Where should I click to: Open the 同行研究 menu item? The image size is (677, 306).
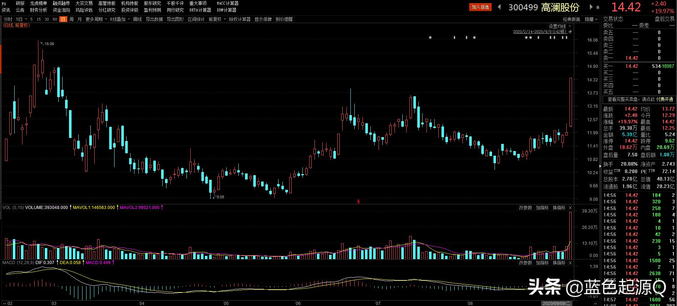(175, 10)
